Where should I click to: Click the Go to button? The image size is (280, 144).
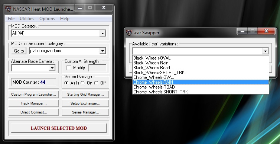tap(19, 51)
